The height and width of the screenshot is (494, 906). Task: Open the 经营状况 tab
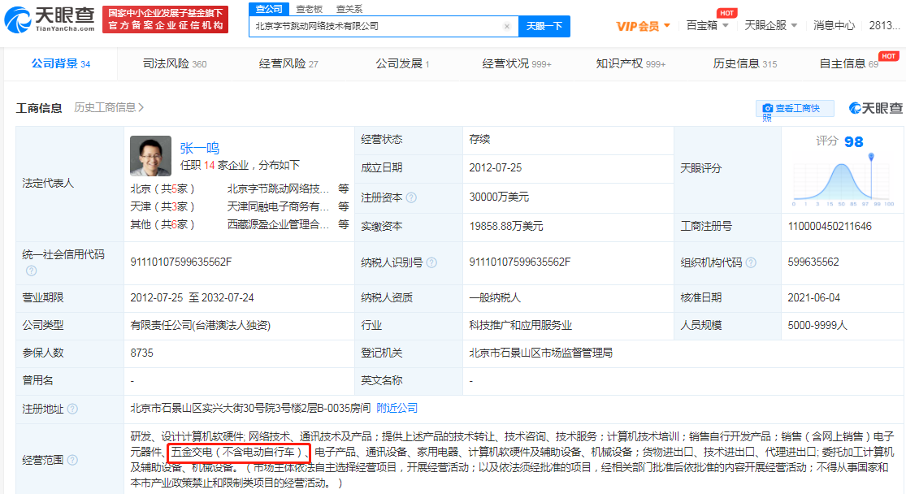tap(517, 63)
